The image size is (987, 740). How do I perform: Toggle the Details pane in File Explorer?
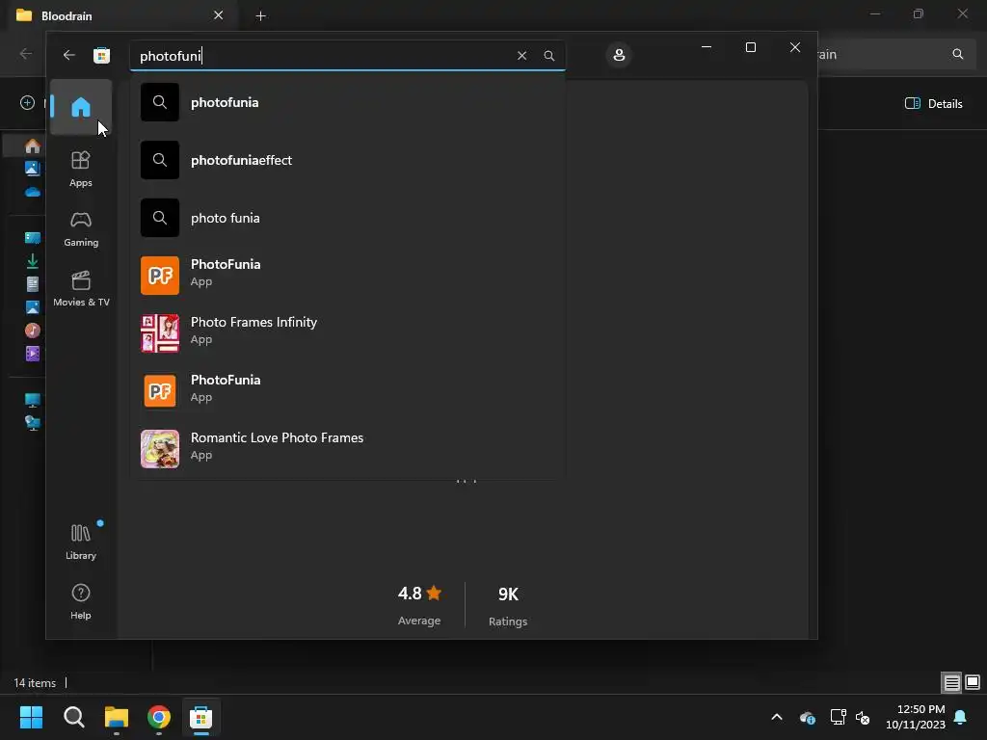pos(933,104)
